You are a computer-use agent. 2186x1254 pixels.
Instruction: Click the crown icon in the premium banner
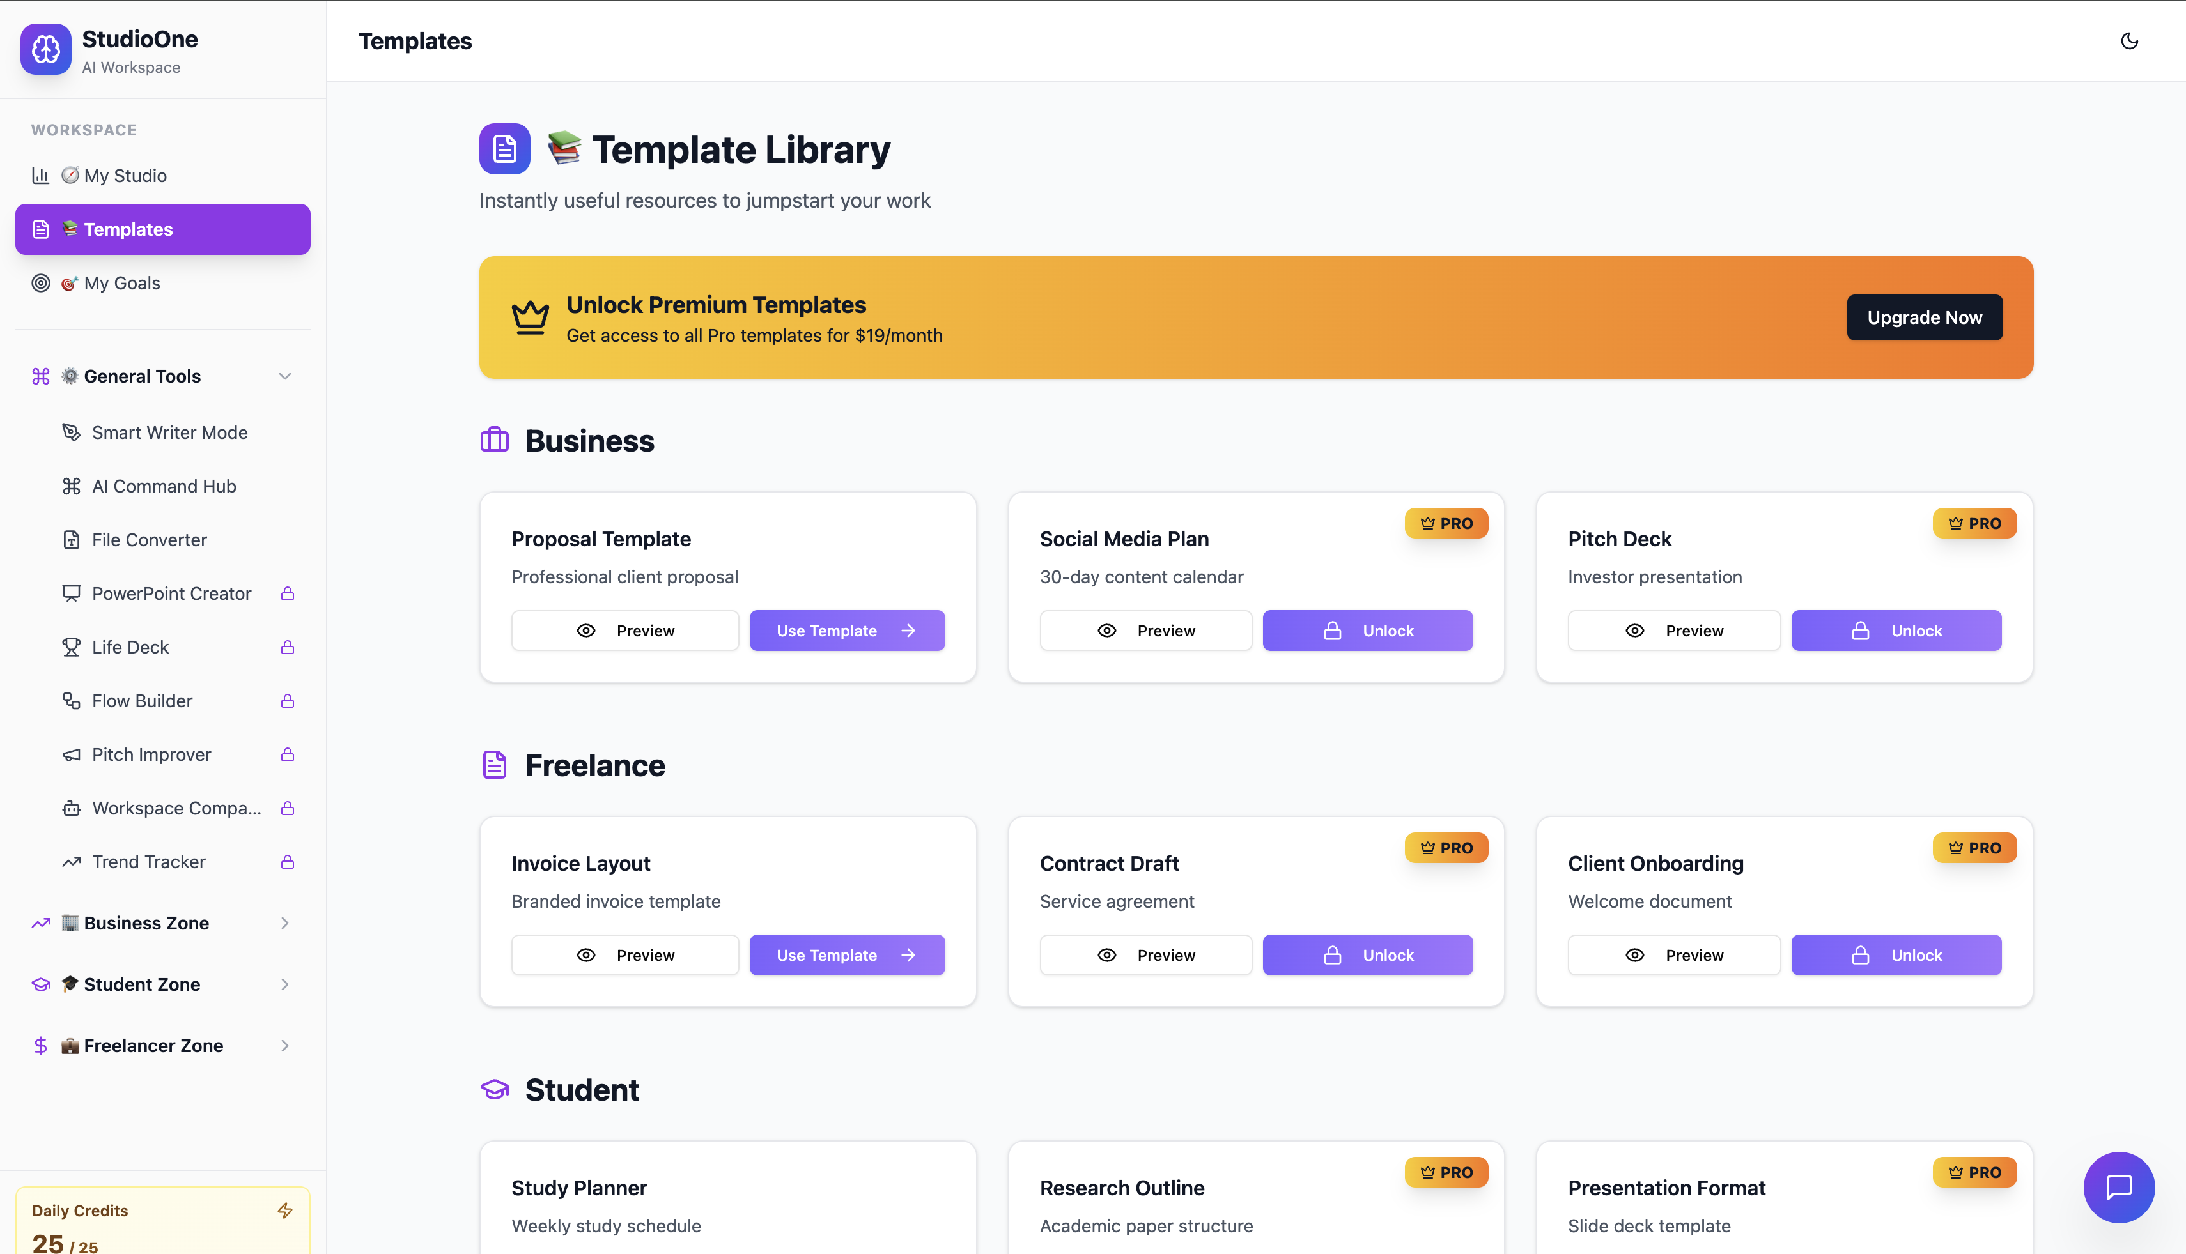[530, 317]
